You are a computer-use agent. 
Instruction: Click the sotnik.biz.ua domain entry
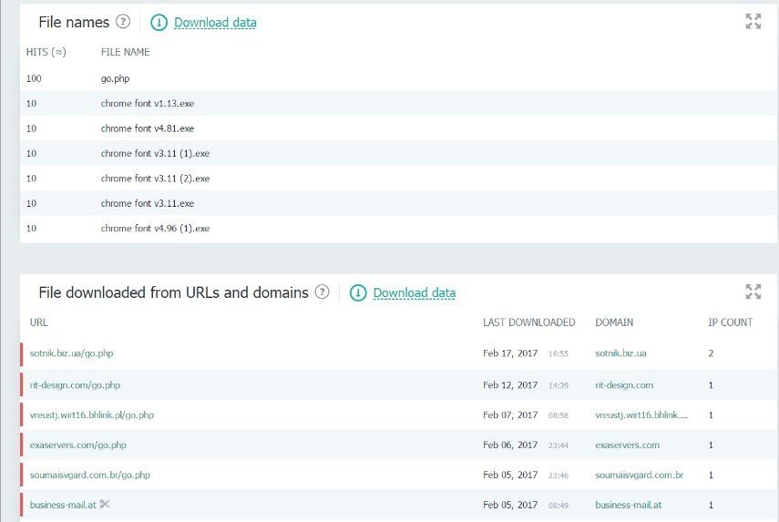coord(621,353)
